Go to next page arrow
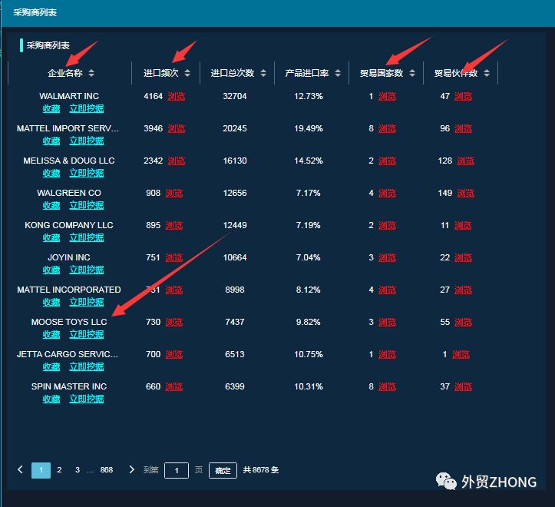Screen dimensions: 555x507 point(132,470)
